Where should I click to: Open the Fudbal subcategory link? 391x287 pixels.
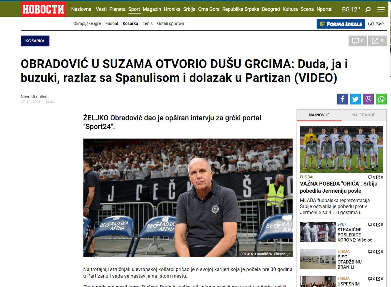112,23
